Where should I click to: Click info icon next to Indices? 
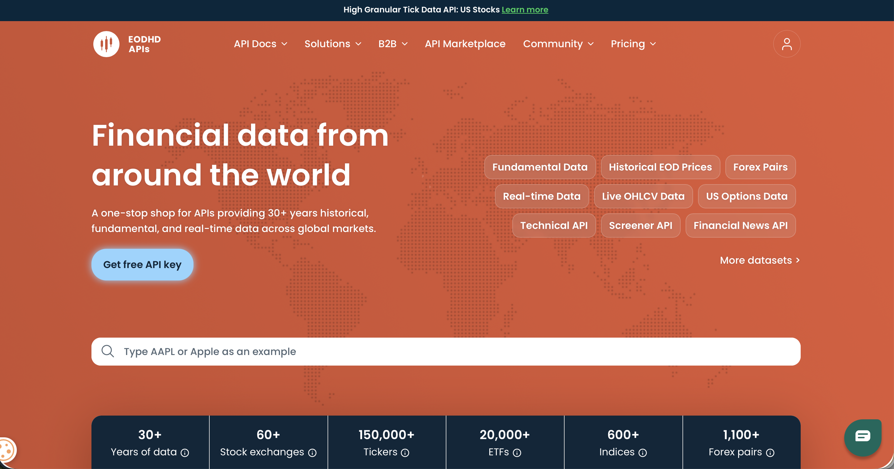(643, 453)
